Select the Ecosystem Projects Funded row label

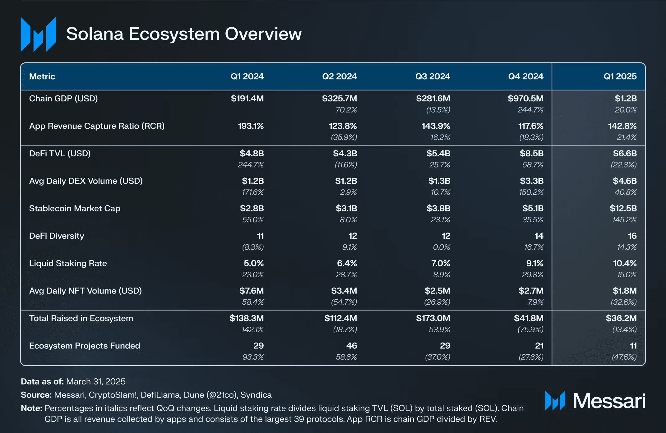[x=85, y=346]
